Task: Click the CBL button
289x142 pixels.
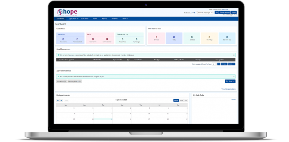Action: (216, 12)
